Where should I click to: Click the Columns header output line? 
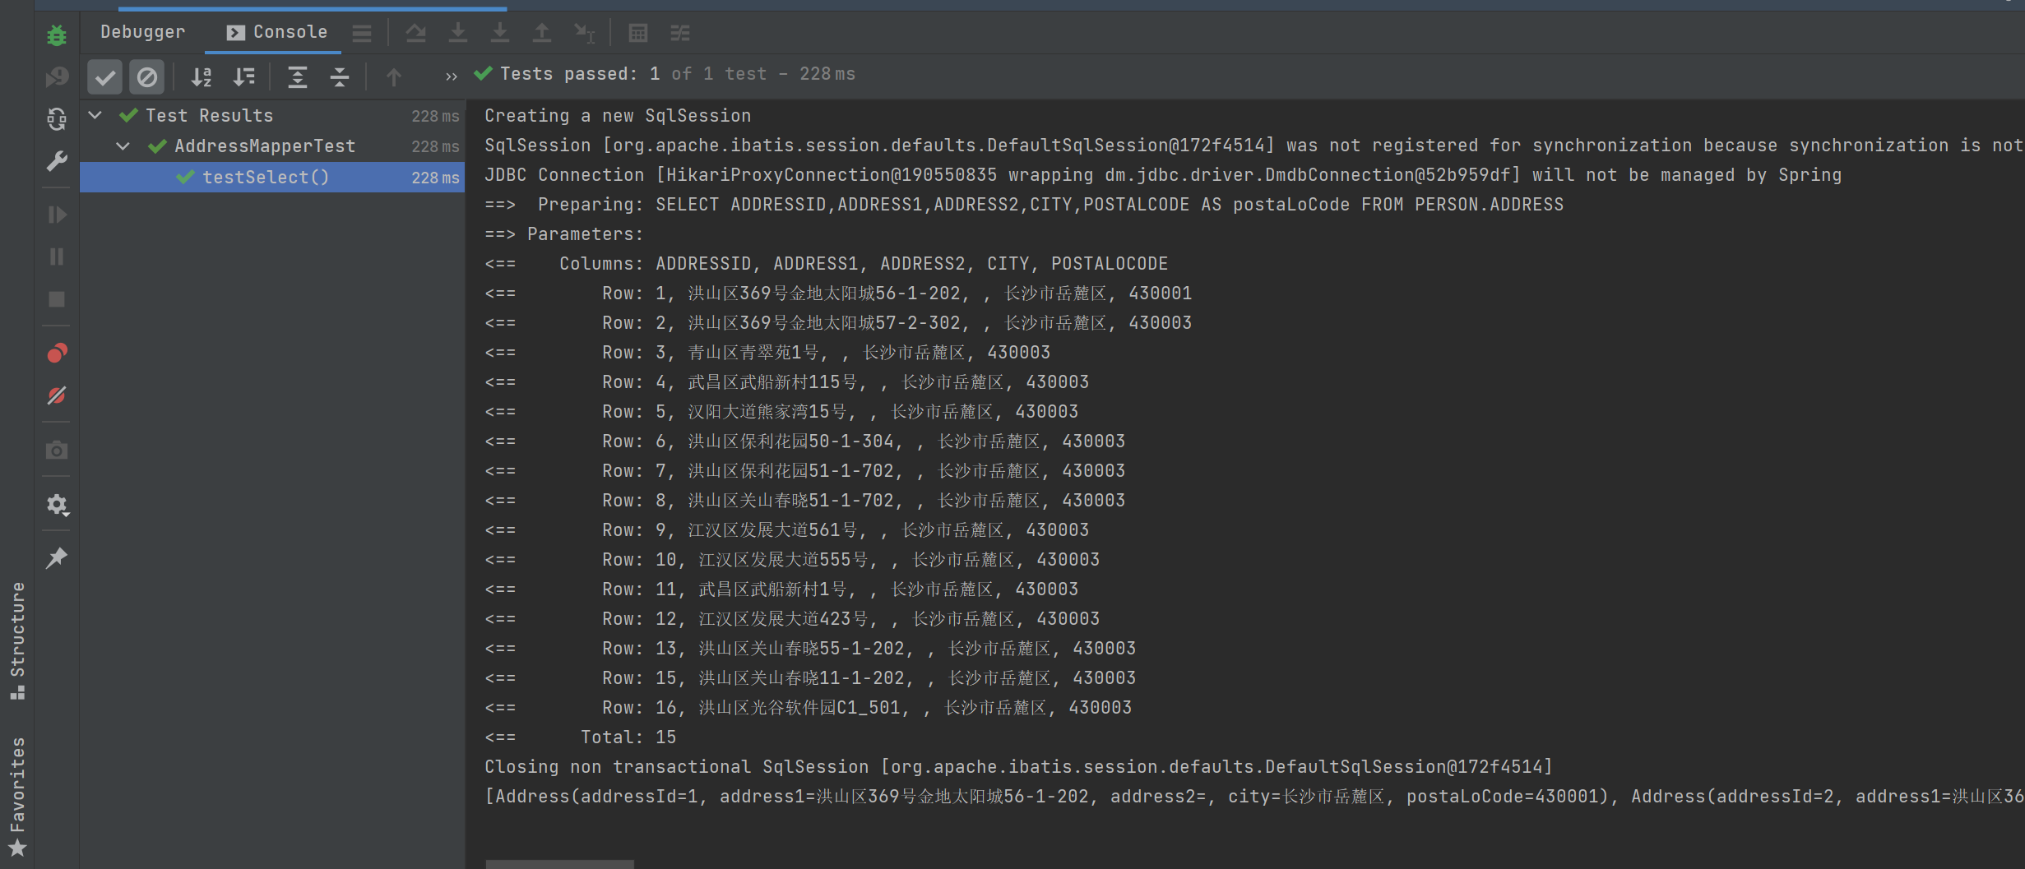[x=826, y=264]
